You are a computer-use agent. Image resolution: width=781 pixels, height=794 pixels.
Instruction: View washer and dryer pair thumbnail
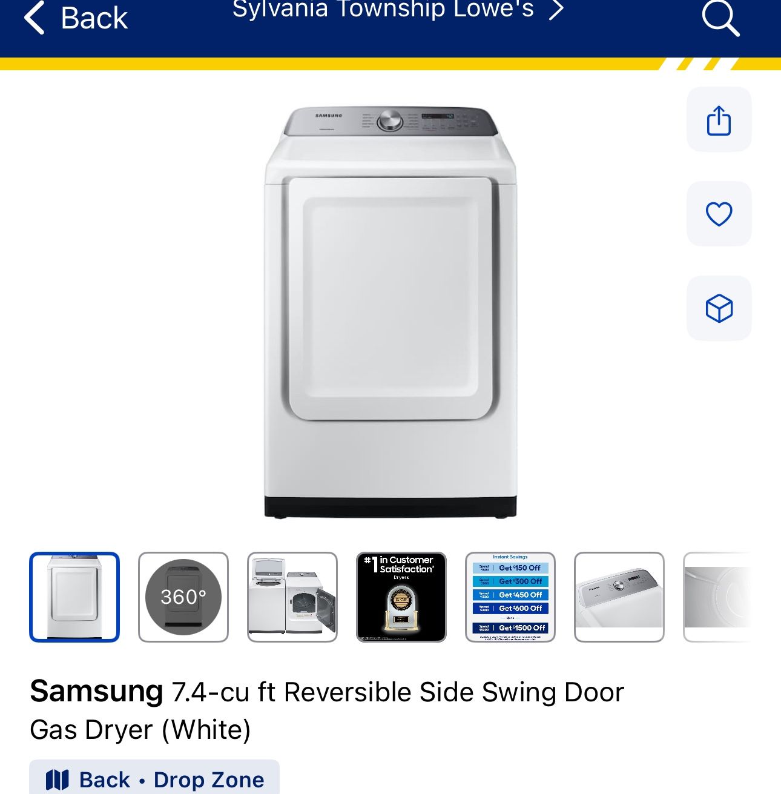292,597
